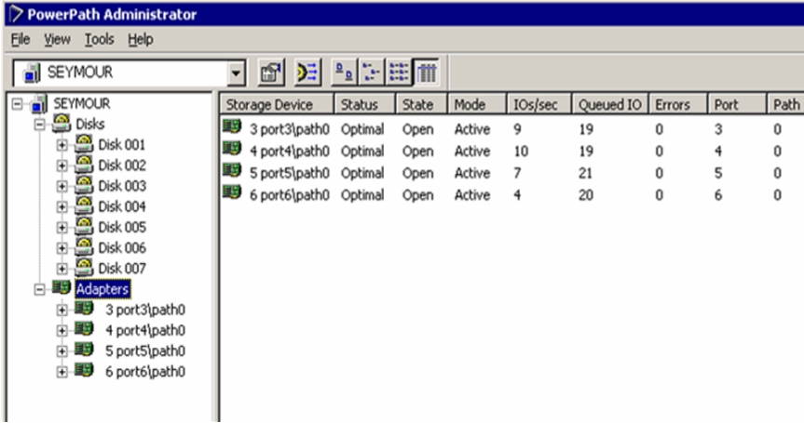This screenshot has width=804, height=423.
Task: Expand 4 port4\path0 adapter in tree
Action: tap(62, 331)
